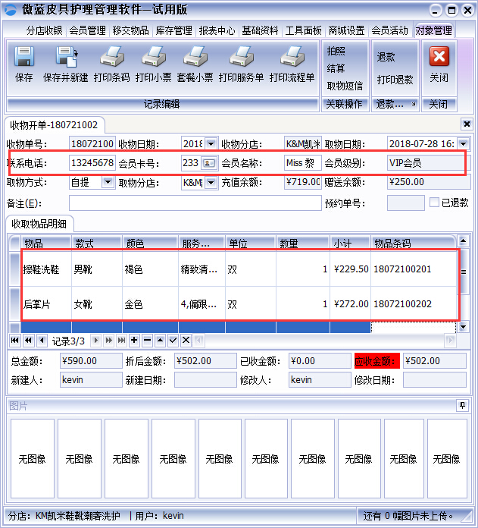Click the red 关闭 (Close) X icon
478x528 pixels.
point(439,58)
